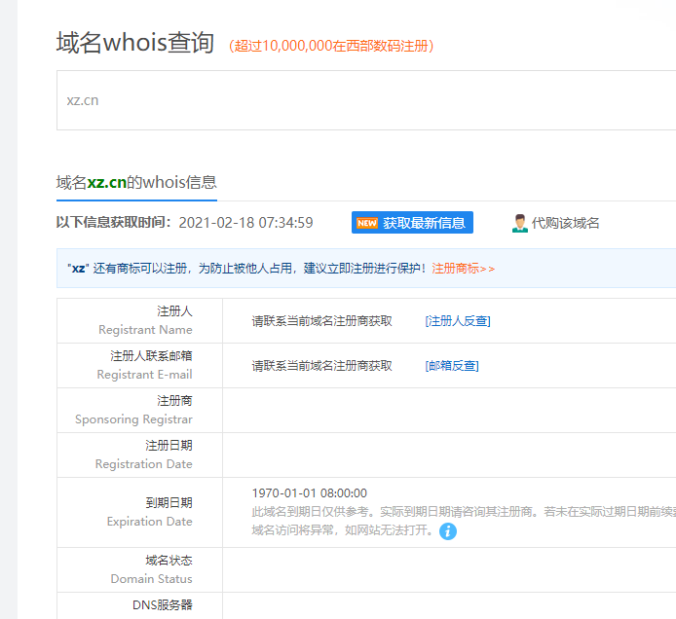Click the 到期日期 Expiration Date label cell
Viewport: 676px width, 619px height.
pos(139,513)
